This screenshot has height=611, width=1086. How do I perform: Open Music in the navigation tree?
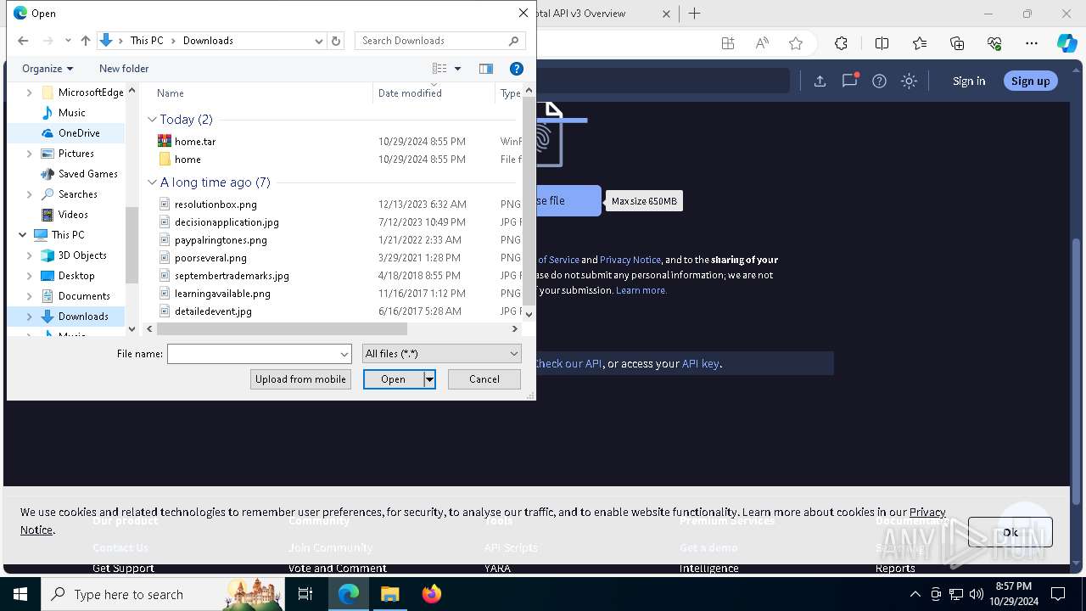[71, 113]
